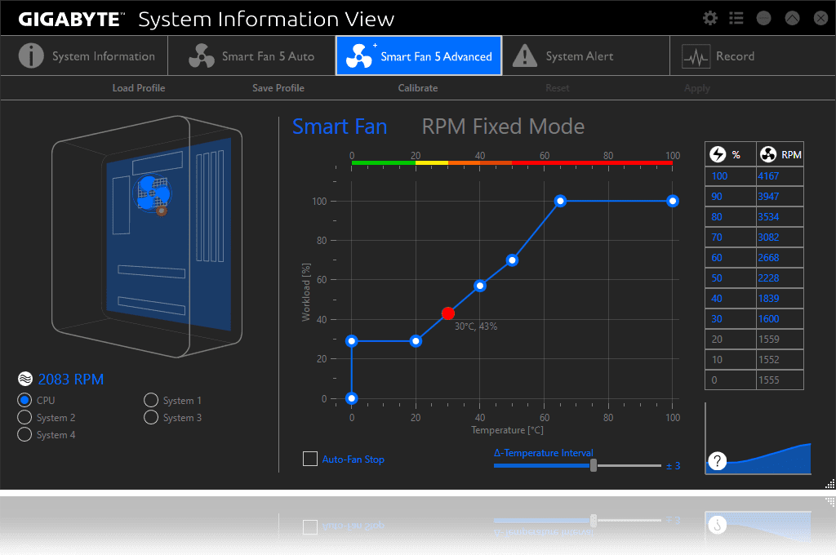Click the Apply button
This screenshot has height=555, width=836.
(x=697, y=88)
